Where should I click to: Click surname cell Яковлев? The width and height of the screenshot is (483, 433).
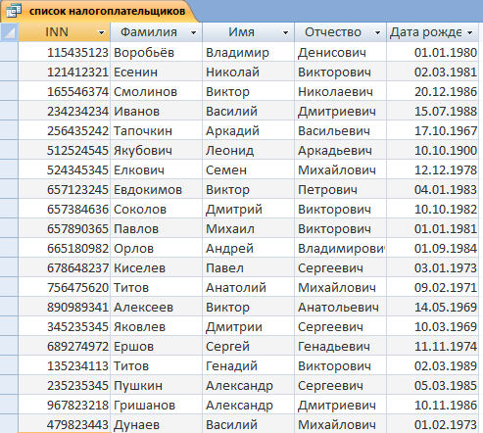(x=157, y=326)
